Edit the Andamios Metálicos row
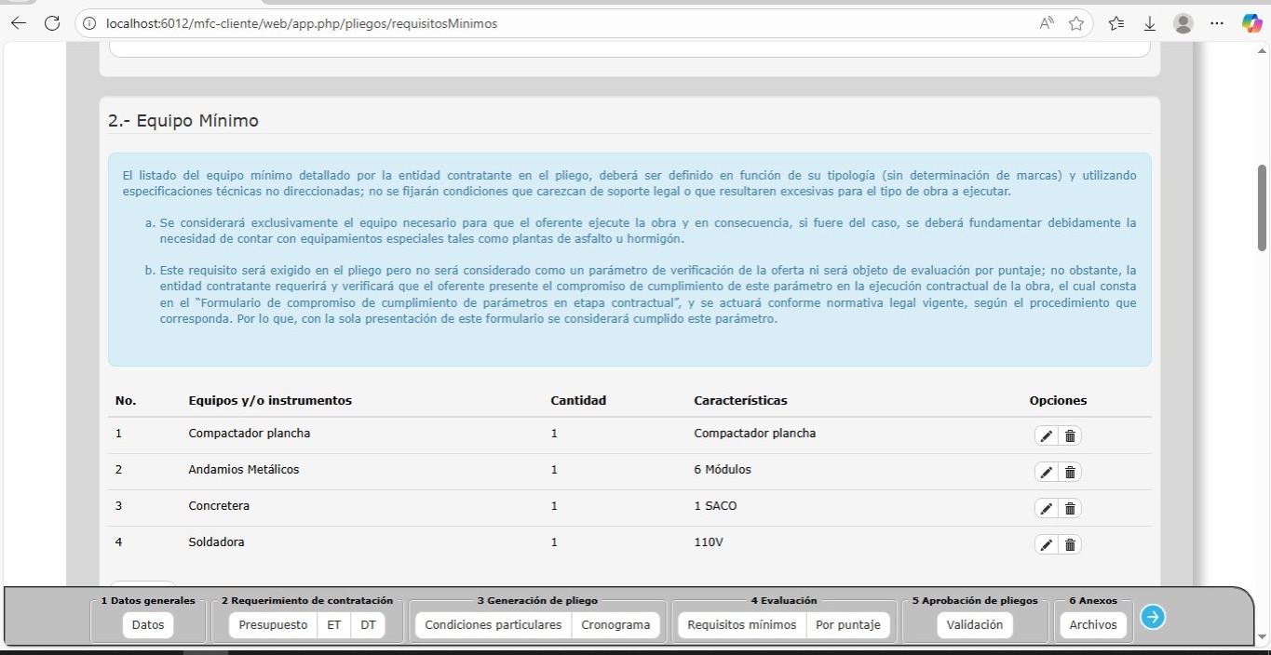1271x655 pixels. 1047,473
